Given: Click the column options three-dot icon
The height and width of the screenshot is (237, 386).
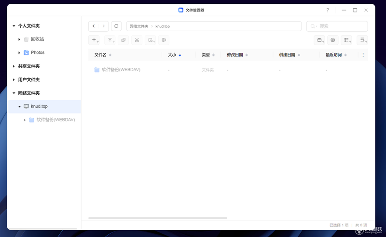Looking at the screenshot, I should coord(363,55).
